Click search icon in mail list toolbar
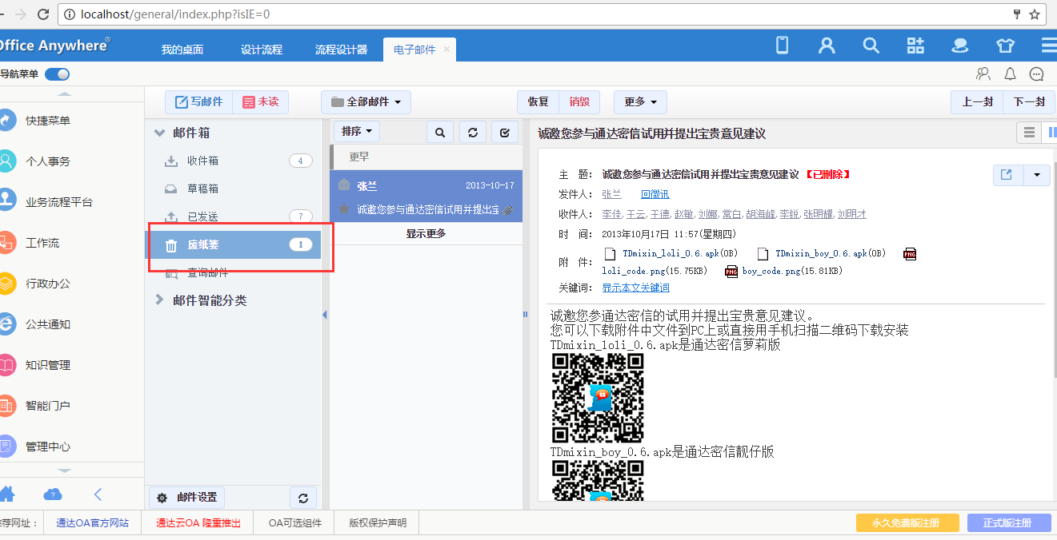Image resolution: width=1057 pixels, height=540 pixels. [440, 133]
